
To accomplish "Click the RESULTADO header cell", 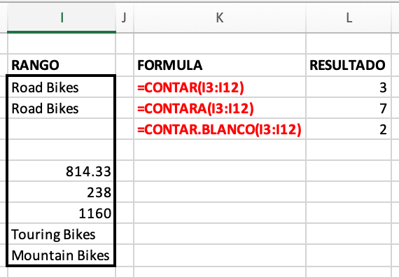I will click(349, 65).
